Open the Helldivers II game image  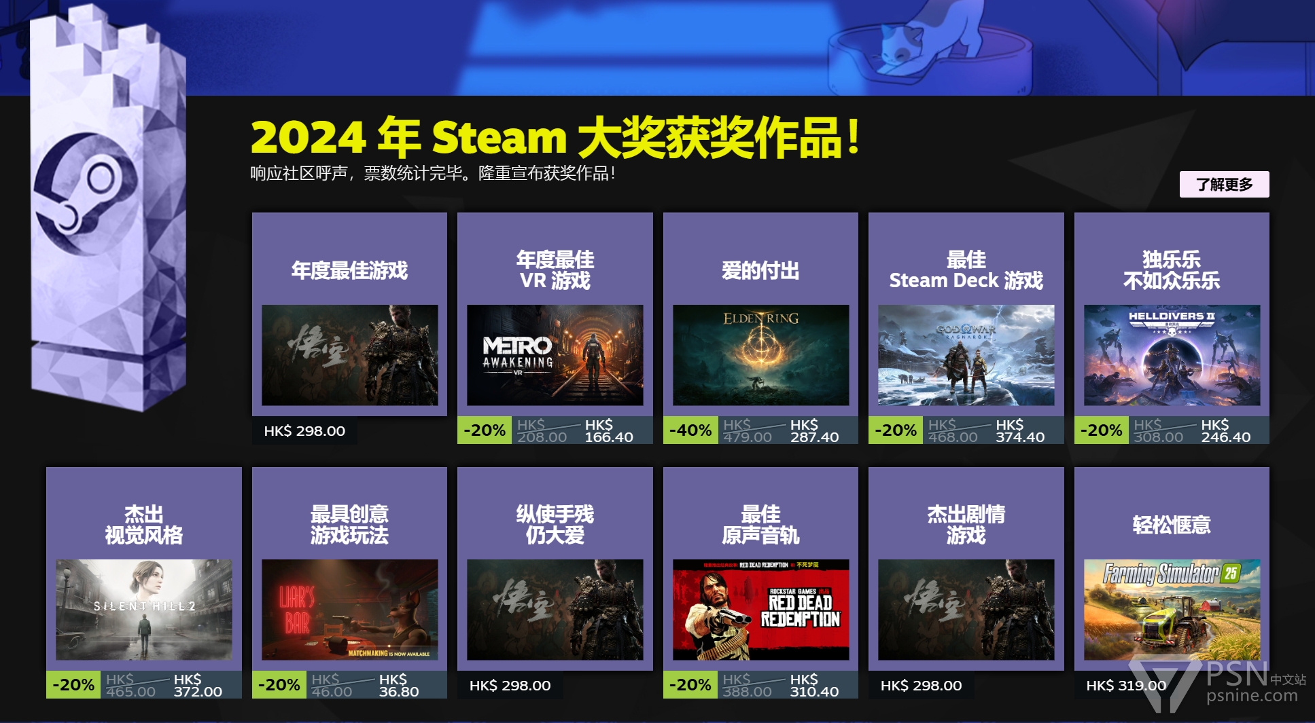pyautogui.click(x=1172, y=355)
